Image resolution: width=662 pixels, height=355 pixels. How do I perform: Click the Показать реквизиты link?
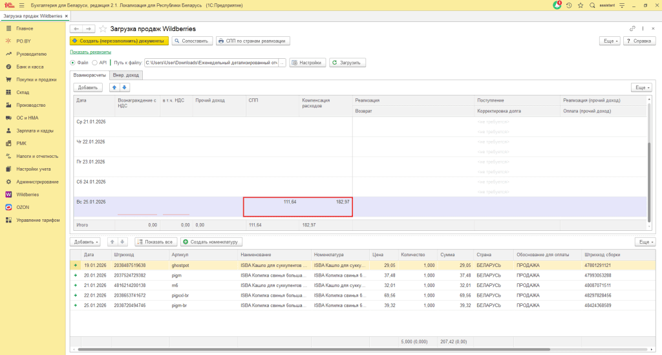click(x=91, y=52)
